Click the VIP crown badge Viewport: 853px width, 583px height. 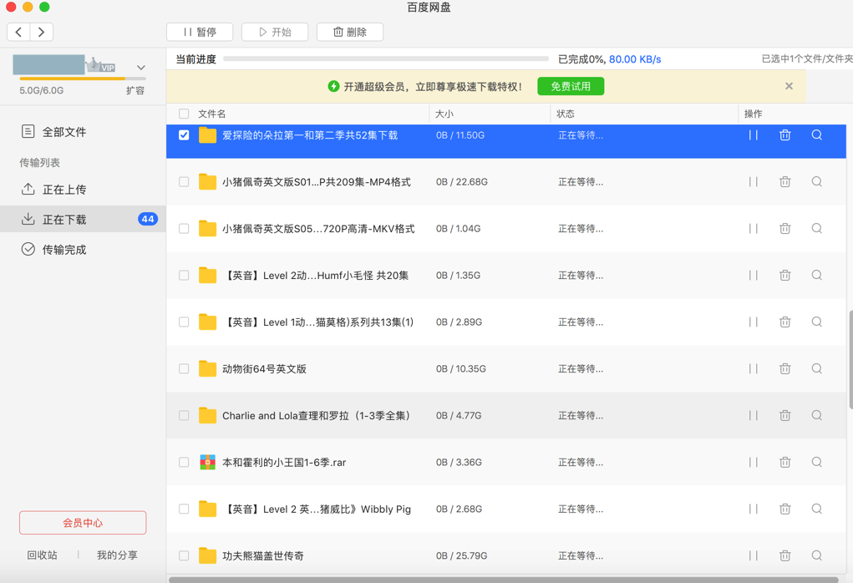tap(101, 65)
